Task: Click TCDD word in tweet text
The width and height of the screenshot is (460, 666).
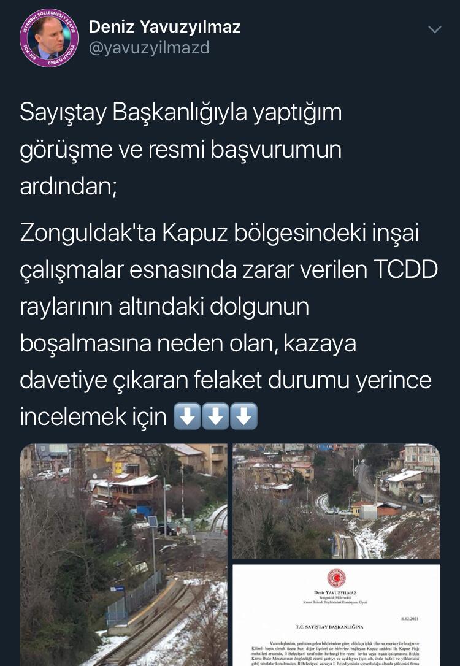Action: click(x=405, y=270)
